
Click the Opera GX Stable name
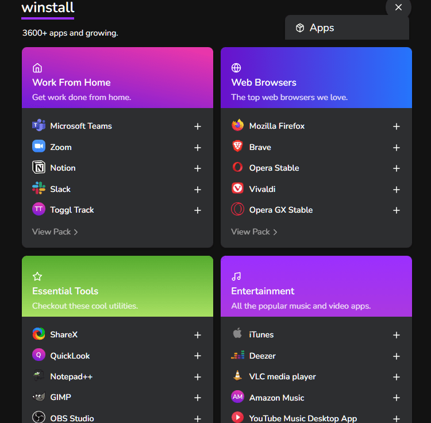click(280, 210)
